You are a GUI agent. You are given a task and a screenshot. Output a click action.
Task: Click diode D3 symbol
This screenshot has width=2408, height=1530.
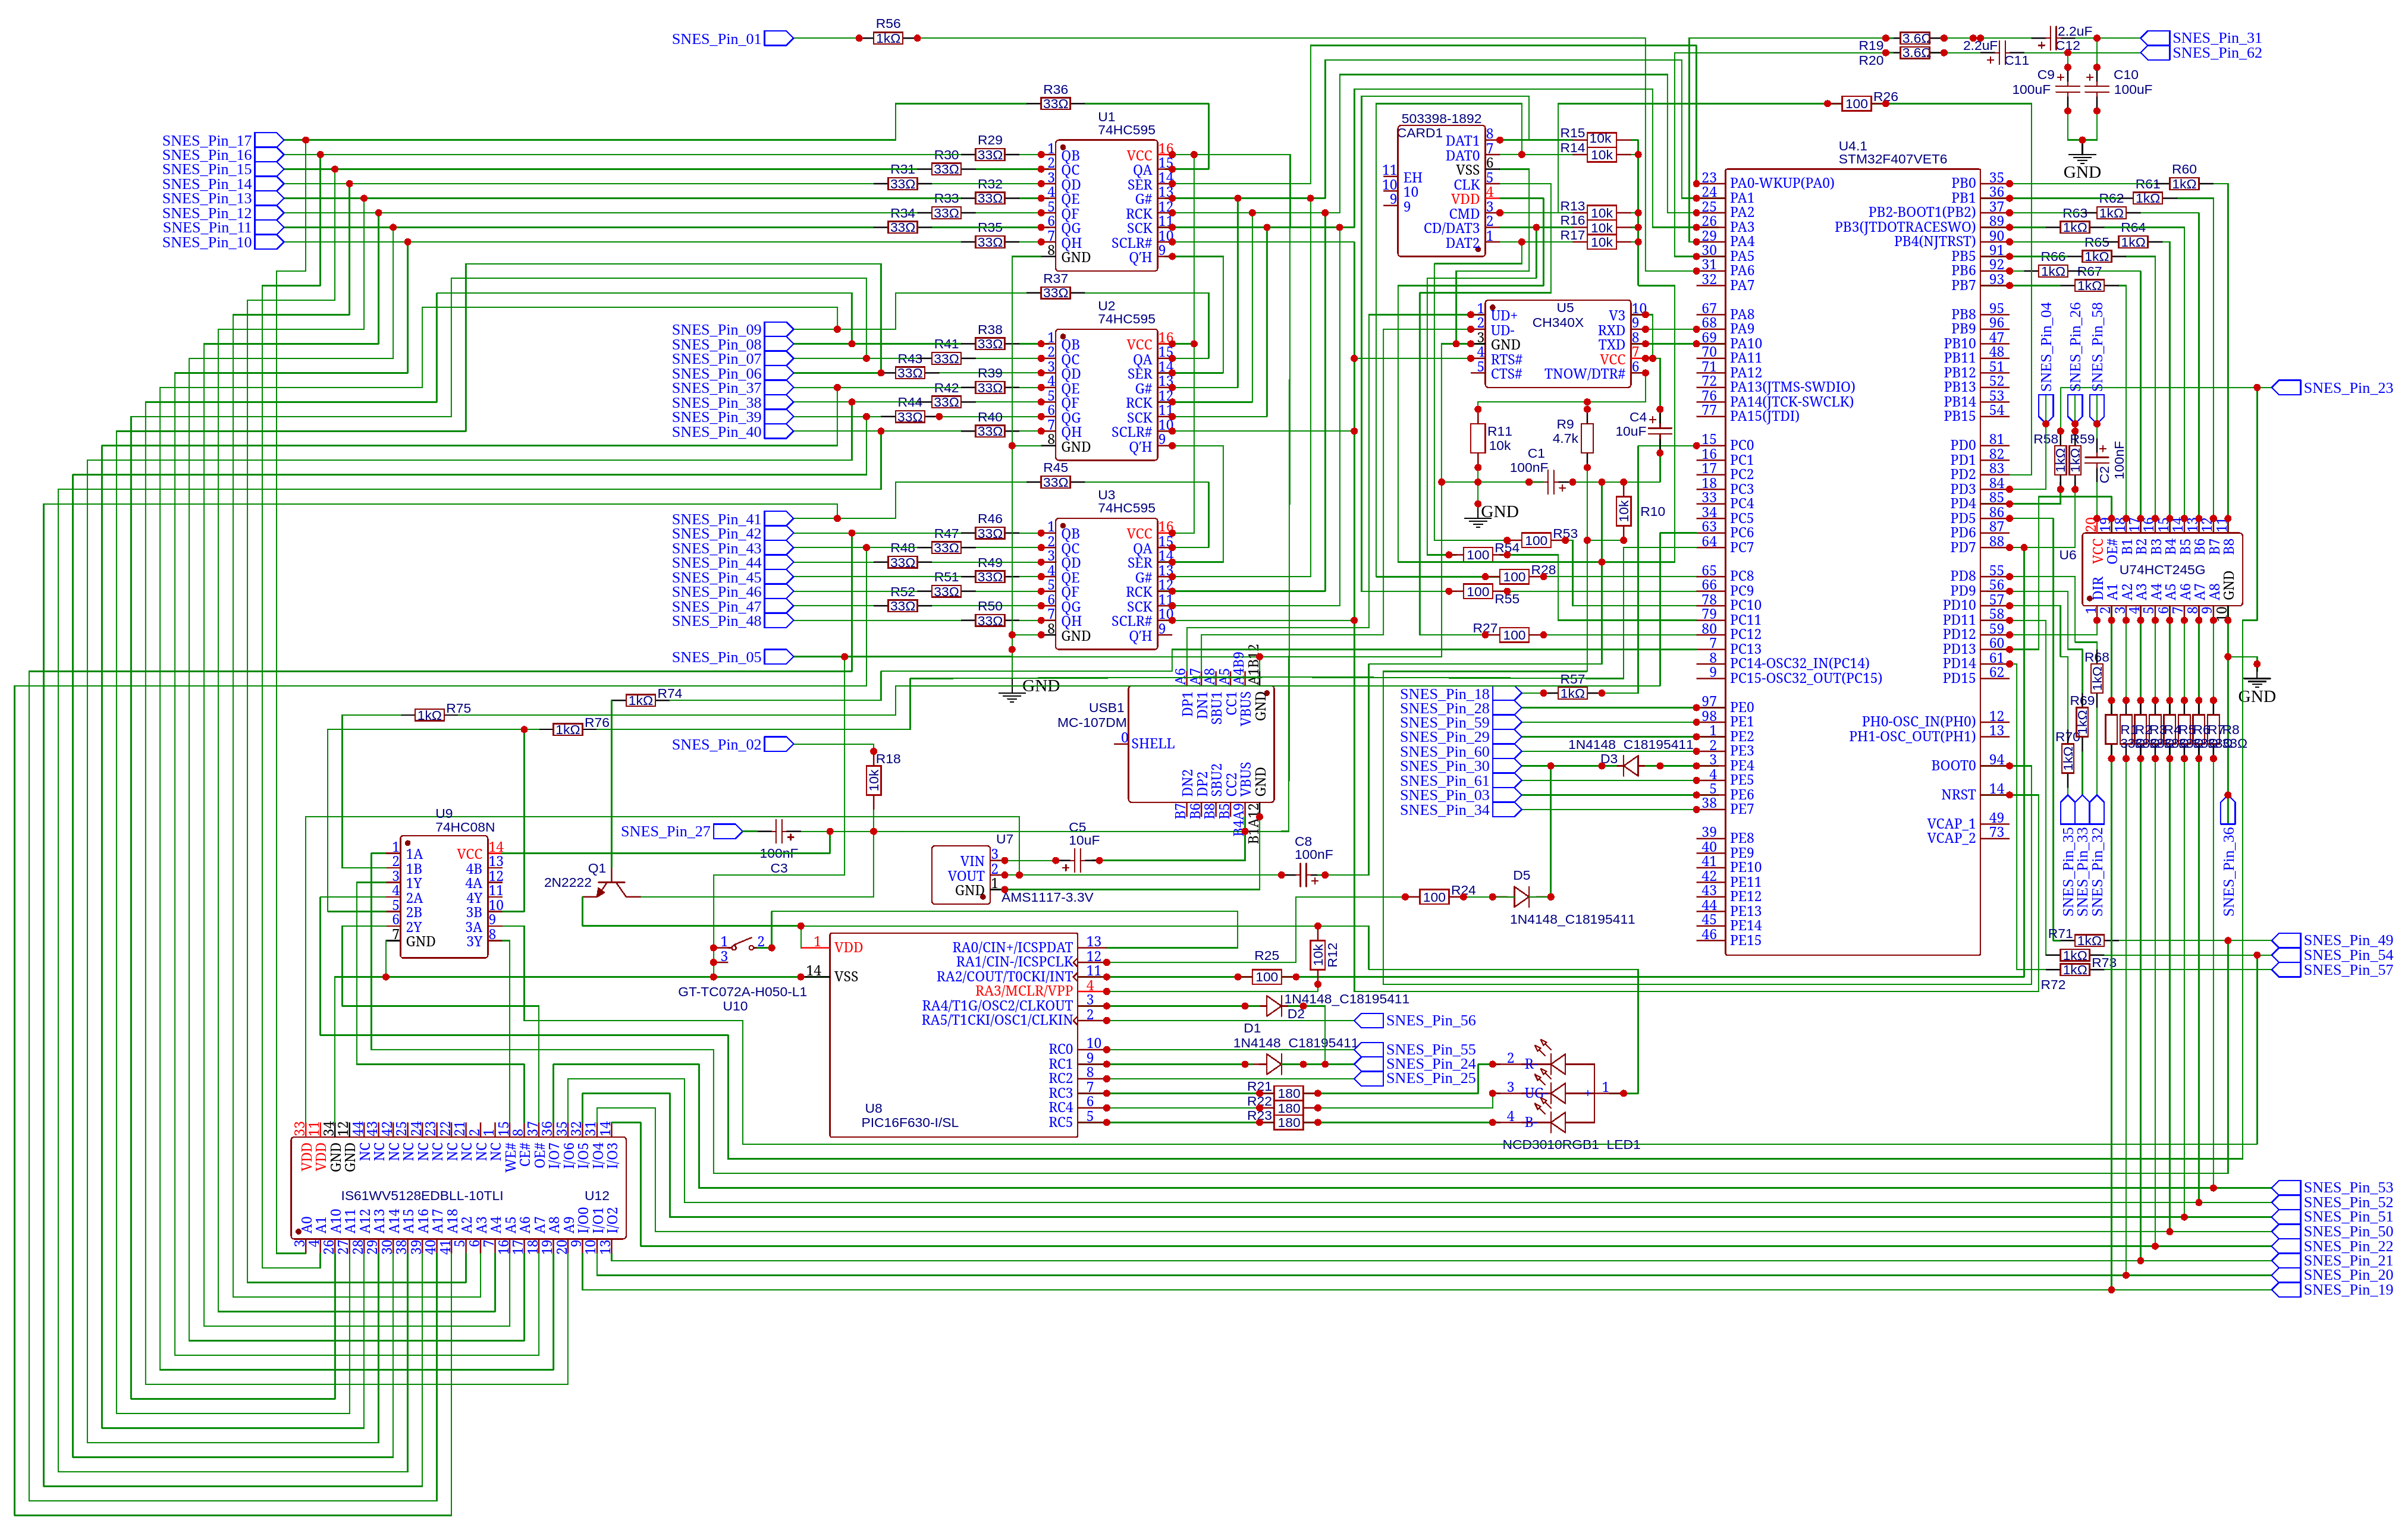coord(1631,767)
